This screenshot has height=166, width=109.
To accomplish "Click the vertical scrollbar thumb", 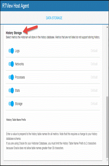I will [x=107, y=127].
